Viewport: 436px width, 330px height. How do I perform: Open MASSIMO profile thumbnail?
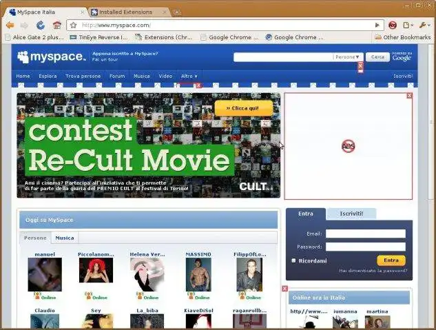click(198, 274)
